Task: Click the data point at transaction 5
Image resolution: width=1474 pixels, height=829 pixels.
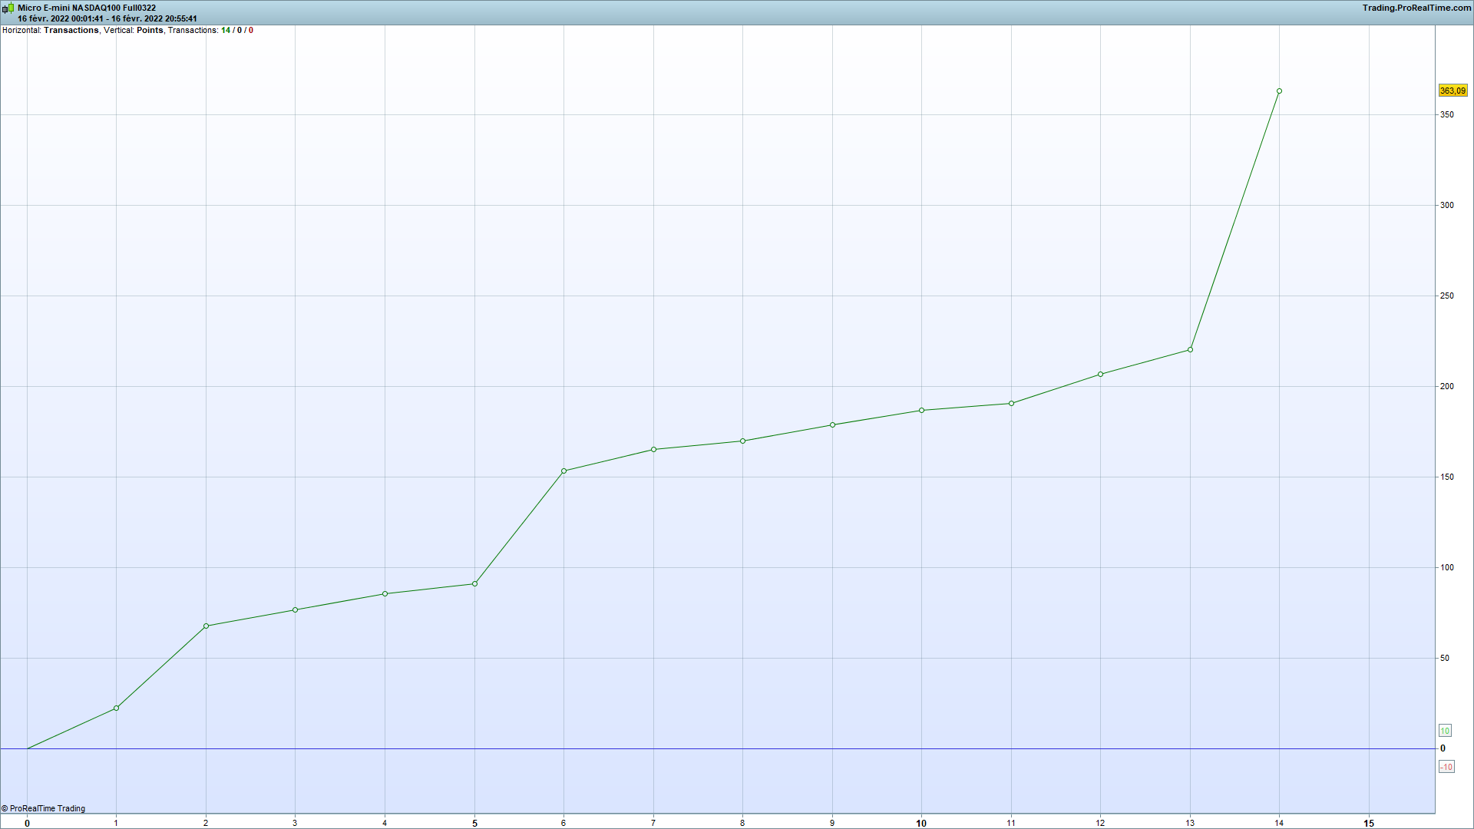Action: (x=474, y=584)
